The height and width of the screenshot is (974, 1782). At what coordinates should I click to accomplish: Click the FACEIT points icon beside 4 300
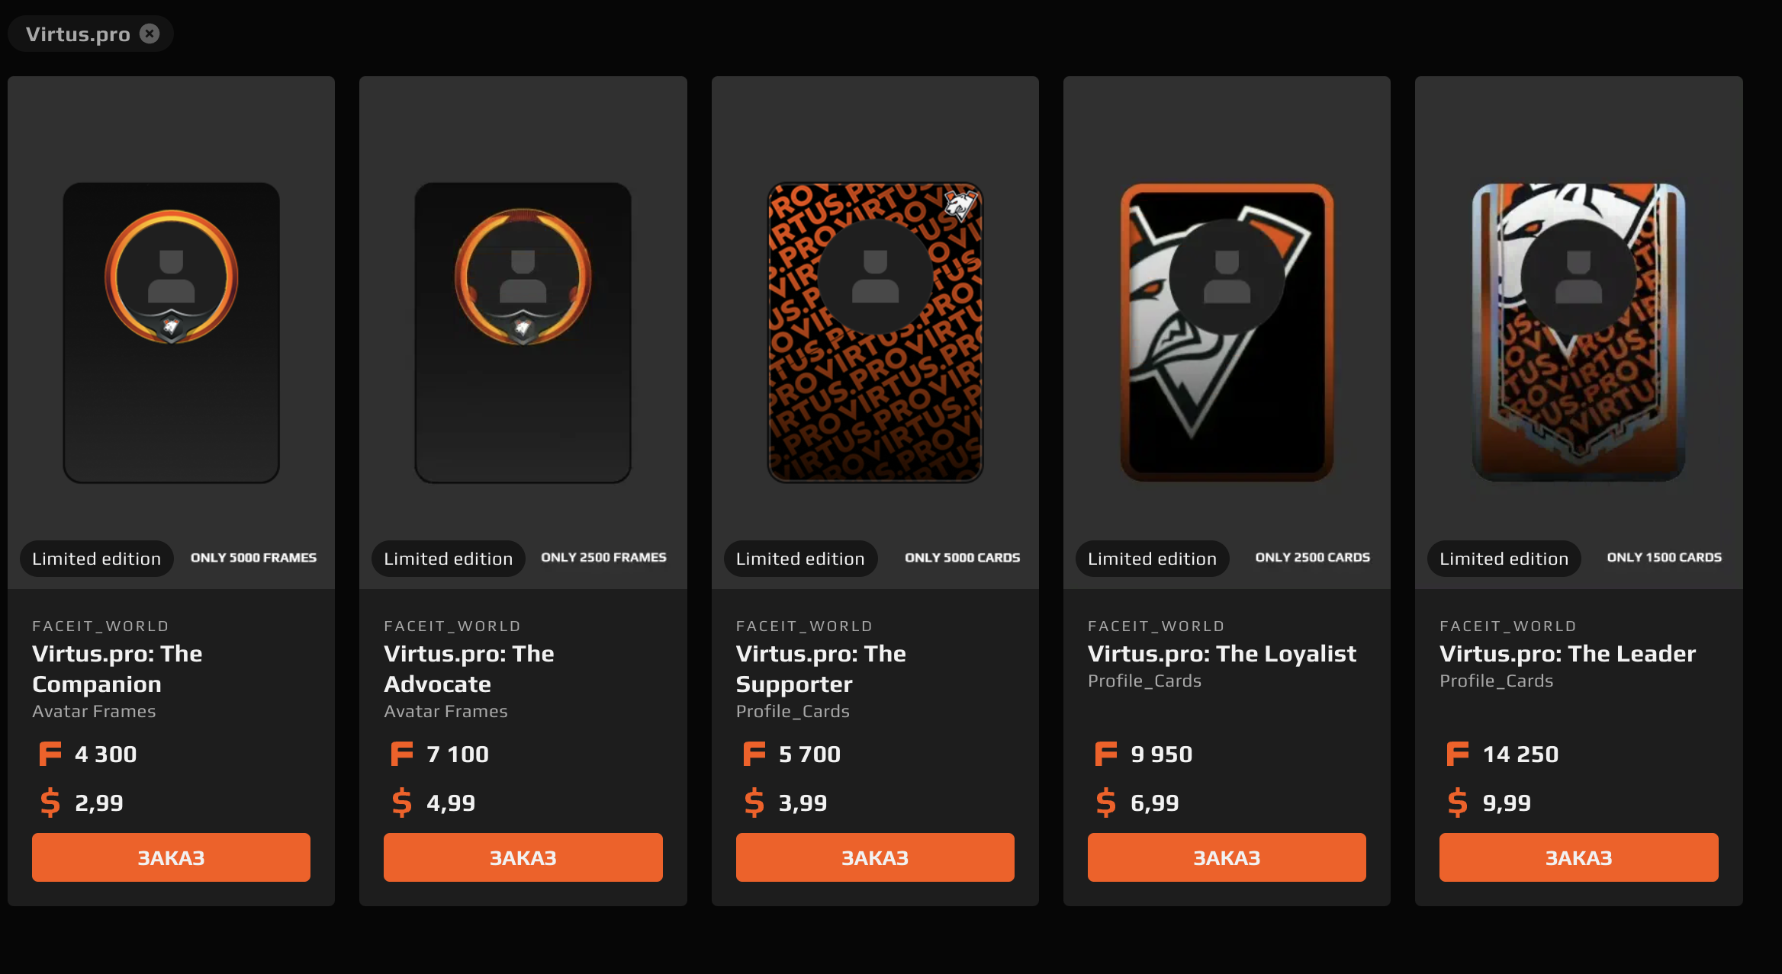coord(50,754)
